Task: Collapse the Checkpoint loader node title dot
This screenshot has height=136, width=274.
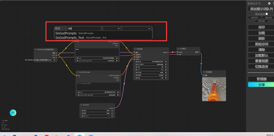Action: pos(35,50)
